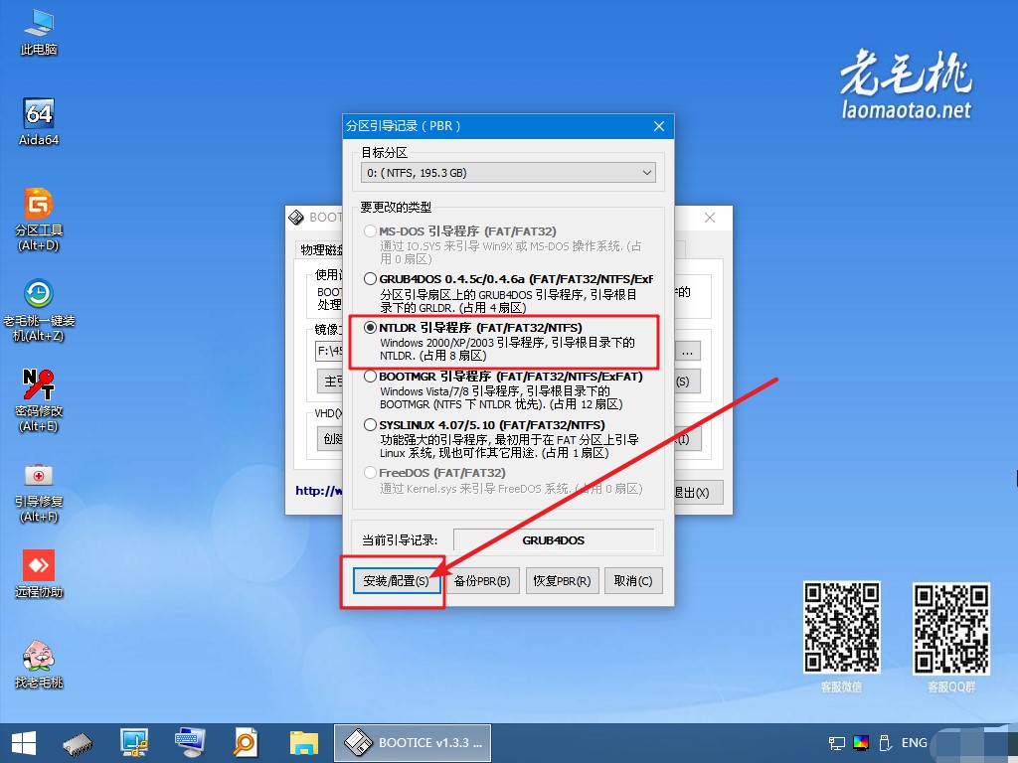Close the background BOOTICE window
This screenshot has height=763, width=1018.
coord(710,218)
